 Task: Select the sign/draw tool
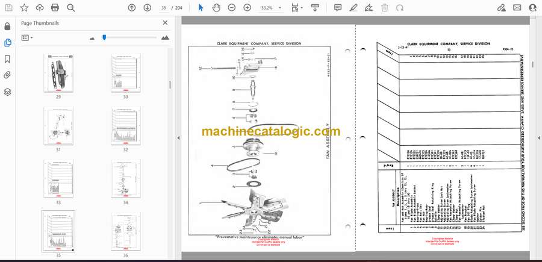[x=369, y=8]
